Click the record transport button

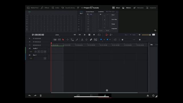click(x=94, y=35)
